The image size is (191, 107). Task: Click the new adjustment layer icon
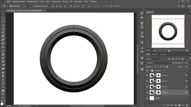tap(175, 105)
